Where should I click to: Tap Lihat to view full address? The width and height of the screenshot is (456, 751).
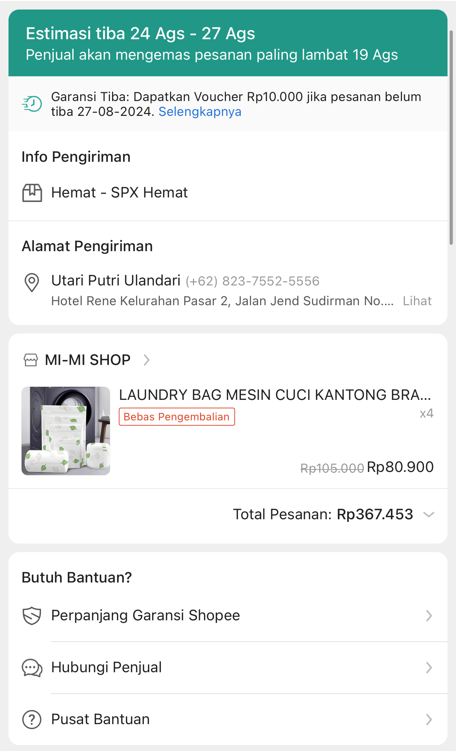click(x=417, y=301)
